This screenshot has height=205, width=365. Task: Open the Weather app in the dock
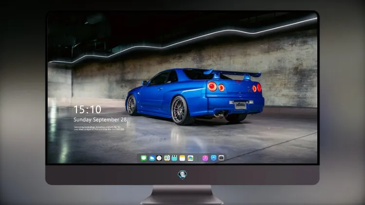[151, 158]
